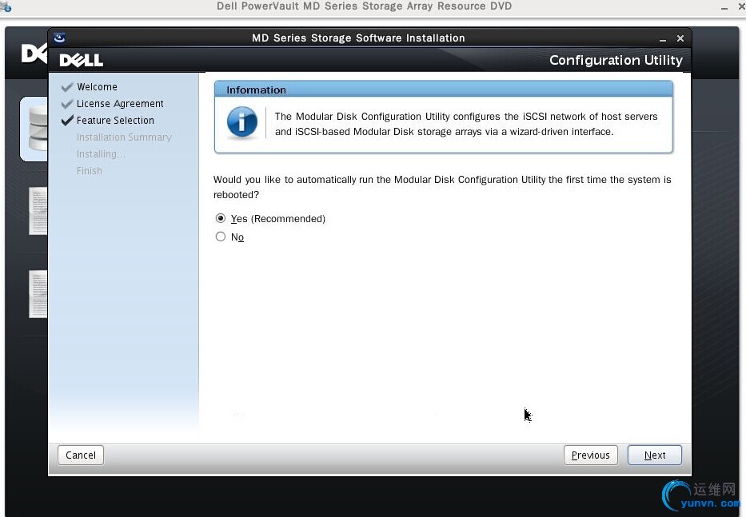
Task: Go back with the Previous button
Action: click(590, 455)
